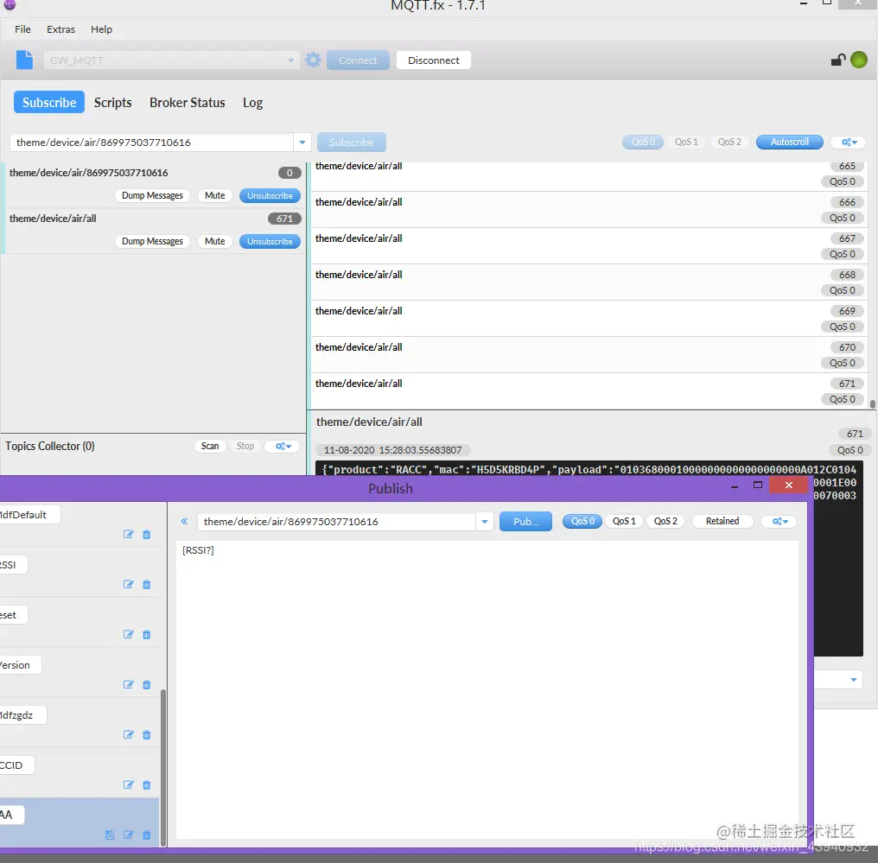Dump Messages for theme/device/air/all topic
Image resolution: width=878 pixels, height=863 pixels.
coord(152,241)
